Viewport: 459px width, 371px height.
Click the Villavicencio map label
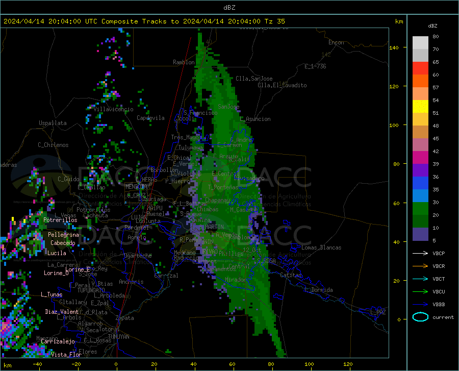point(114,109)
